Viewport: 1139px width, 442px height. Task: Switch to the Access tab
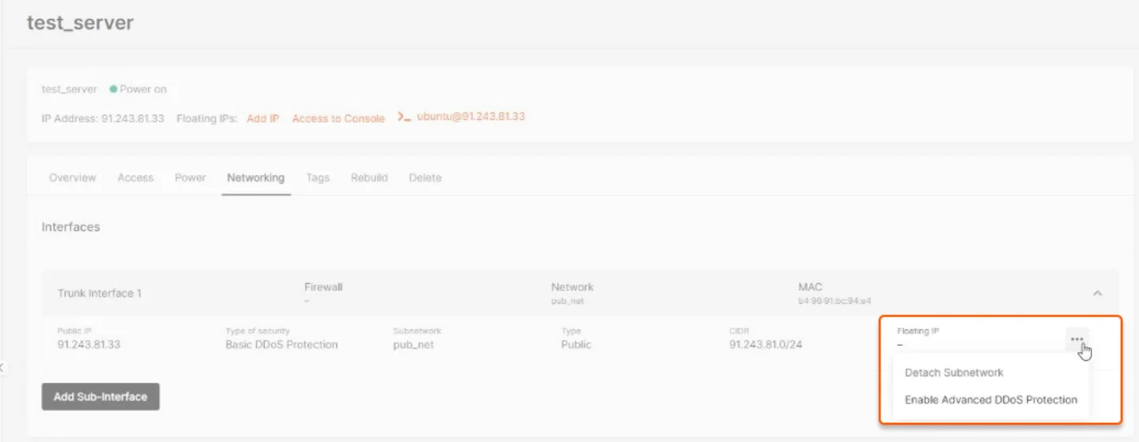pos(135,177)
